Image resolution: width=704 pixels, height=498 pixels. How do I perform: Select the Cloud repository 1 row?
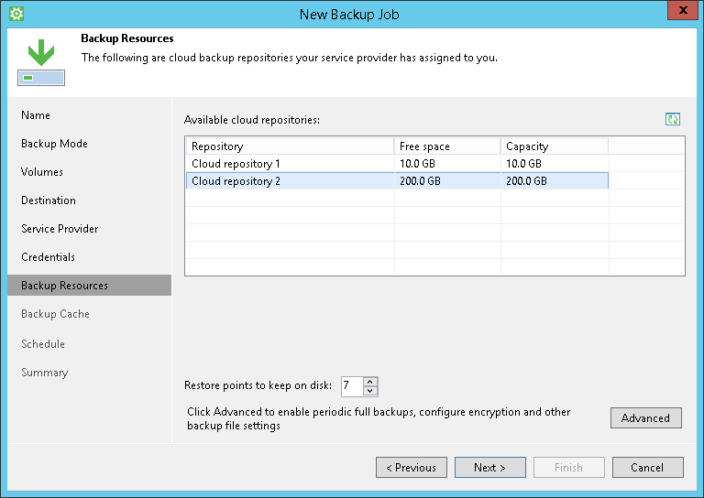click(397, 164)
